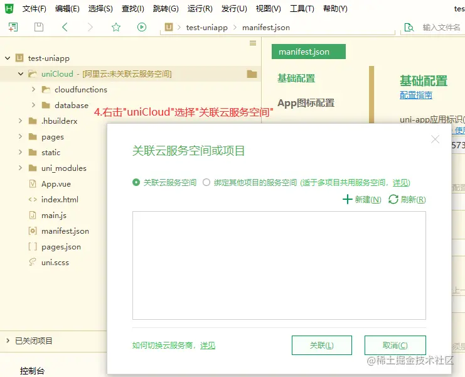The width and height of the screenshot is (465, 377).
Task: Click folder icon at right of uniCloud row
Action: pyautogui.click(x=252, y=74)
